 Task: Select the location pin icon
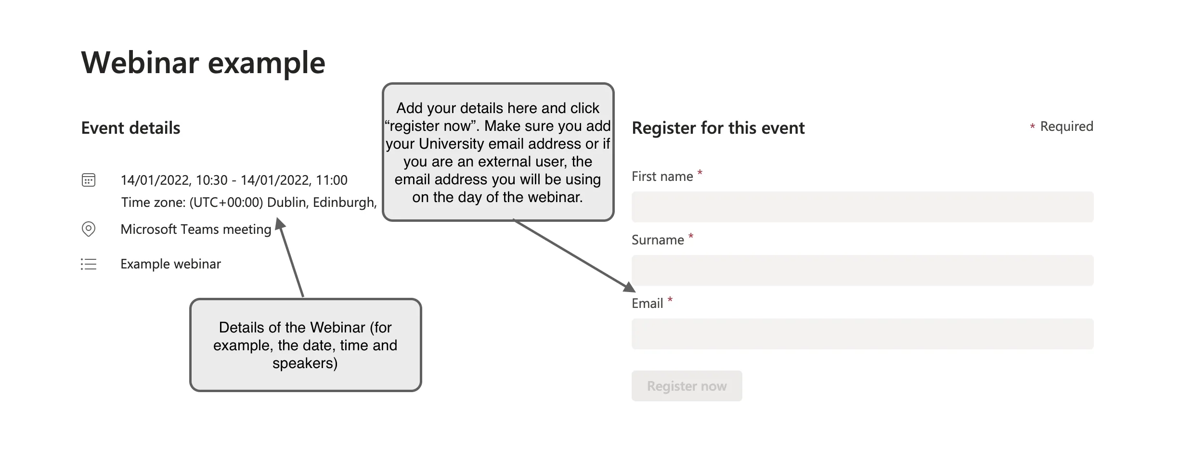(89, 229)
